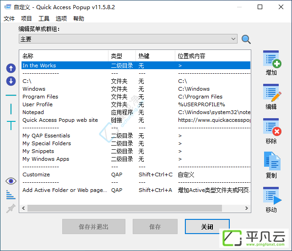Select the My Special Folders row
Image resolution: width=292 pixels, height=251 pixels.
click(136, 143)
